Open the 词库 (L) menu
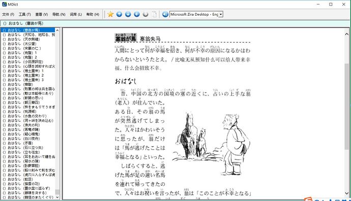The image size is (351, 201). click(x=76, y=14)
